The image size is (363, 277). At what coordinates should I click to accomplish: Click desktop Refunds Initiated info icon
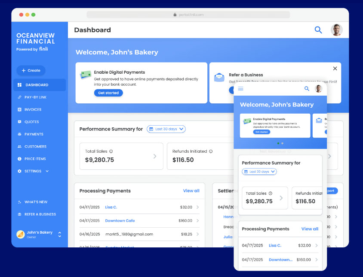point(211,151)
